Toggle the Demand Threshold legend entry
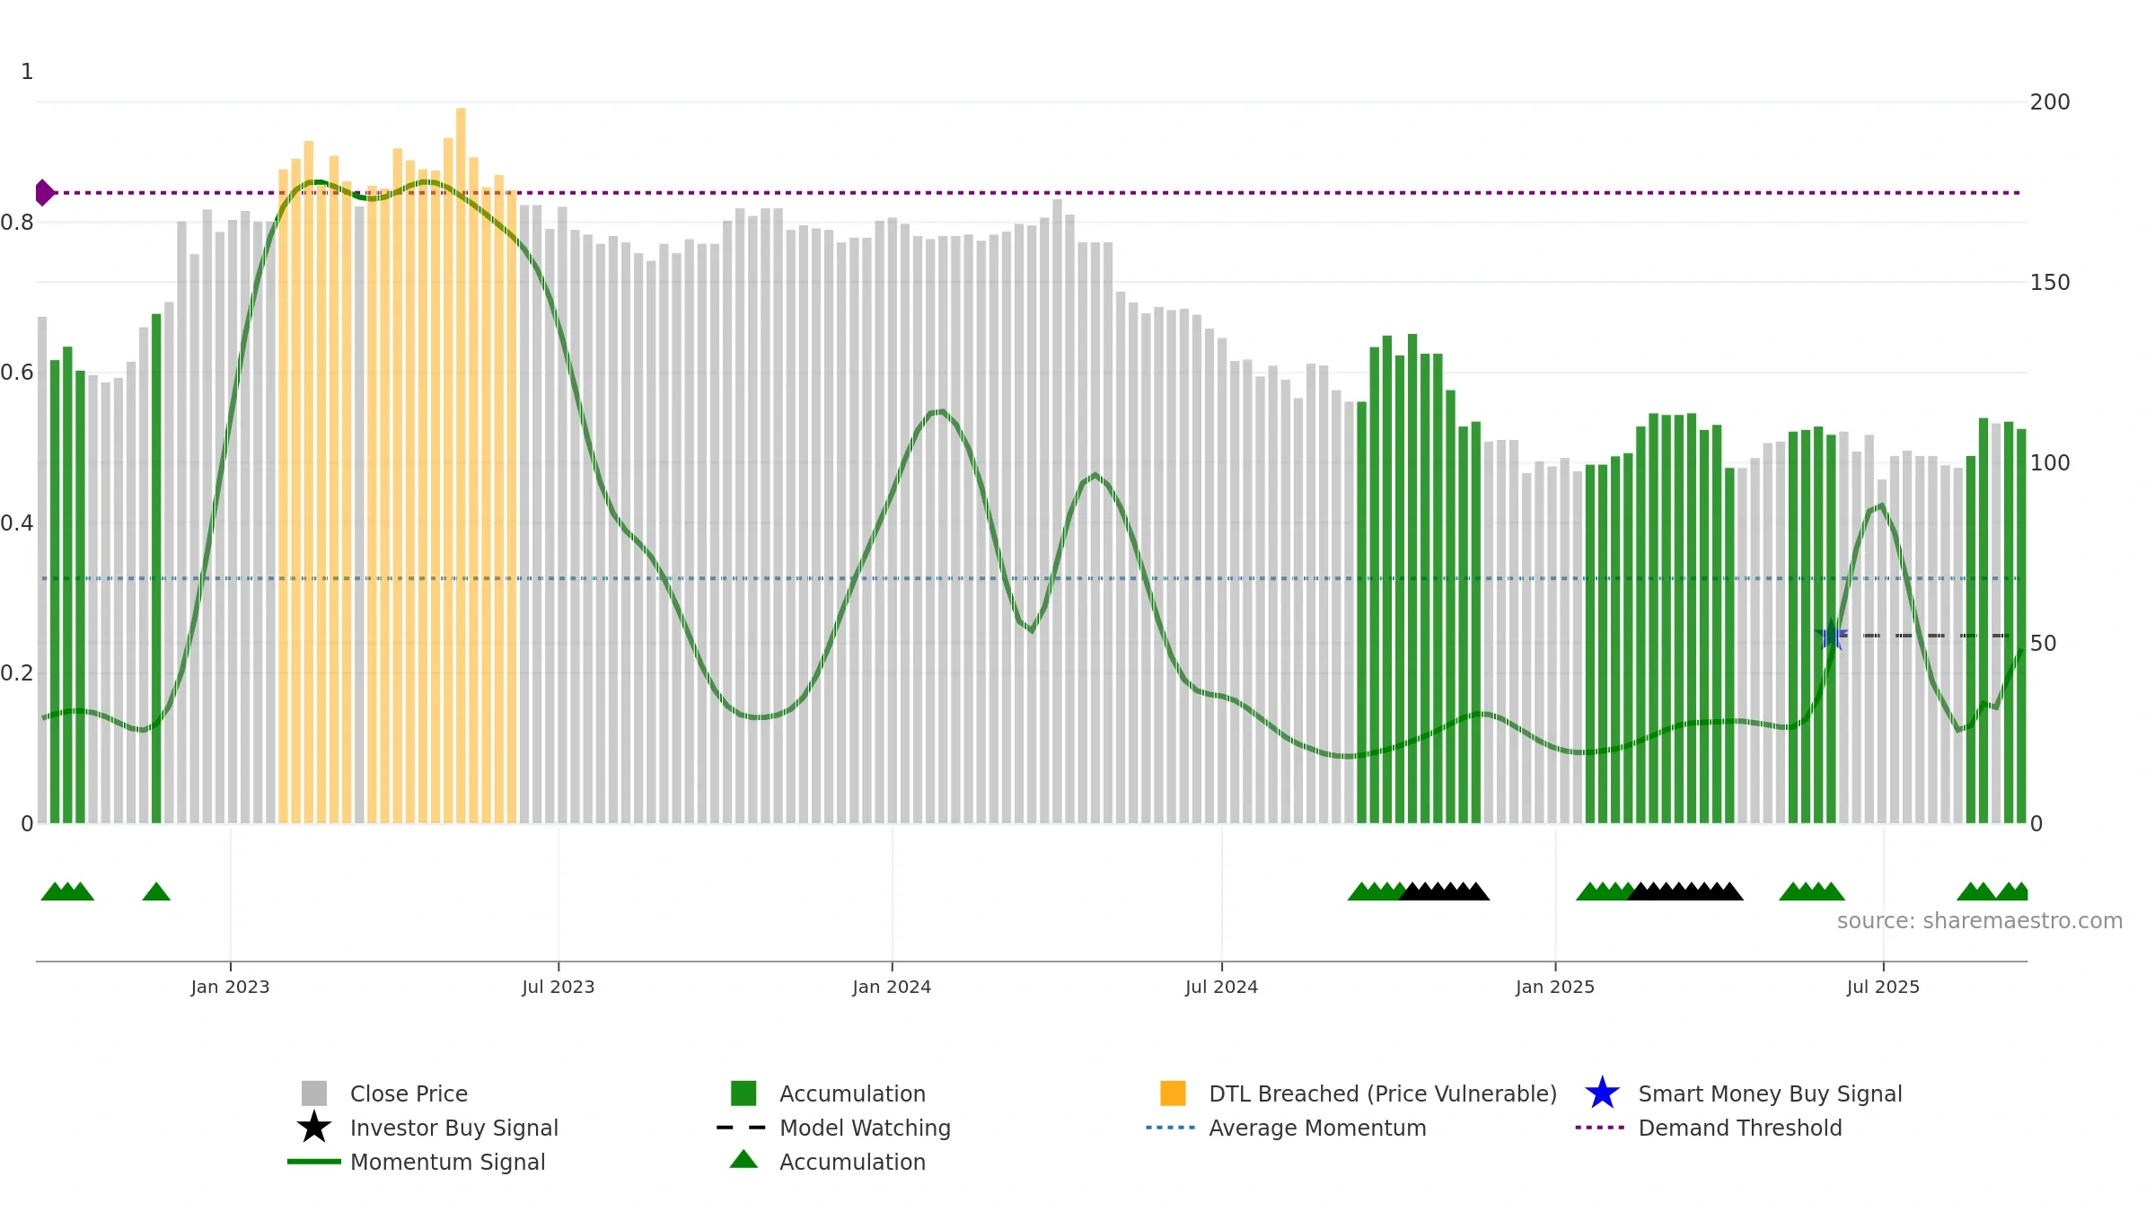Image resolution: width=2155 pixels, height=1212 pixels. (x=1709, y=1128)
